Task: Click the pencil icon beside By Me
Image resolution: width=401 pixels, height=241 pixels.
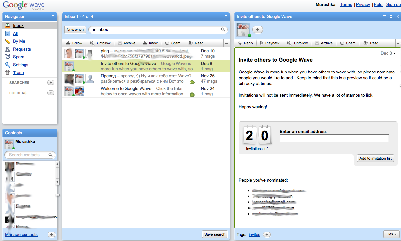Action: 8,41
